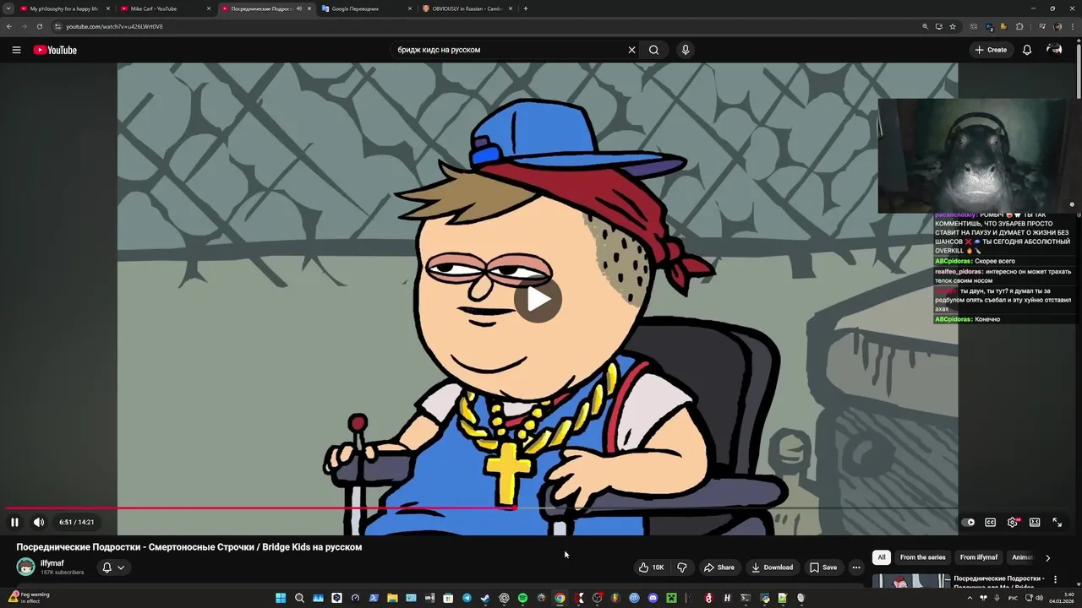
Task: Toggle theater mode in player
Action: click(x=1035, y=522)
